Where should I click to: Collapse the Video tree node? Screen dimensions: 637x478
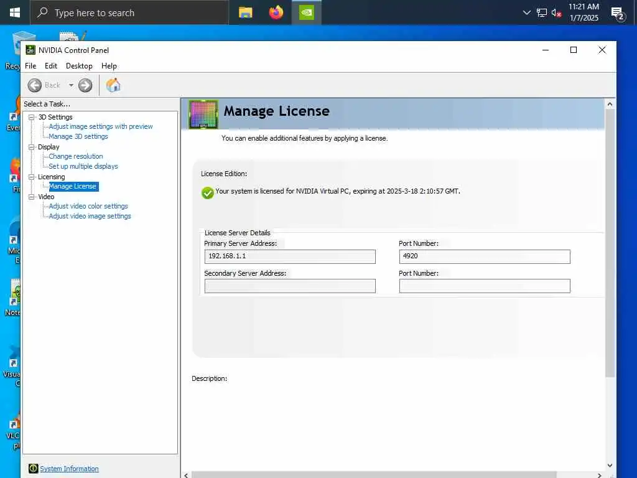[31, 197]
